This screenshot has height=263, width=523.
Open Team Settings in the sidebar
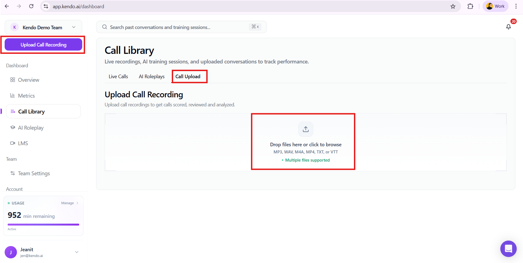tap(34, 173)
